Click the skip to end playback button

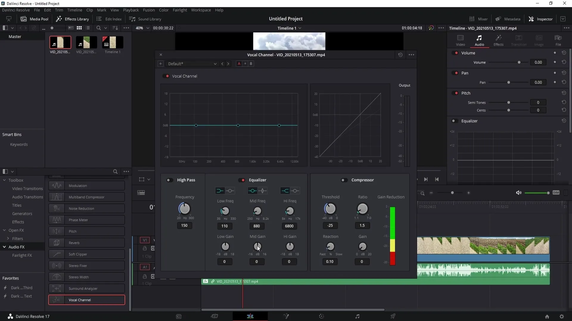pyautogui.click(x=426, y=180)
